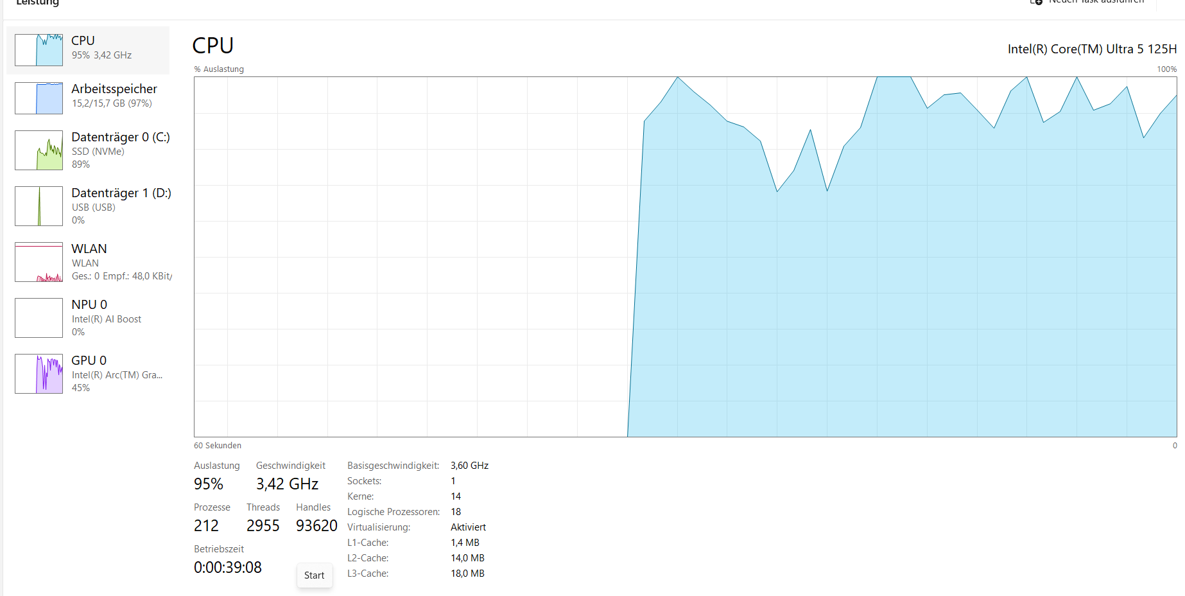Select the CPU entry in the sidebar
Image resolution: width=1185 pixels, height=596 pixels.
88,50
